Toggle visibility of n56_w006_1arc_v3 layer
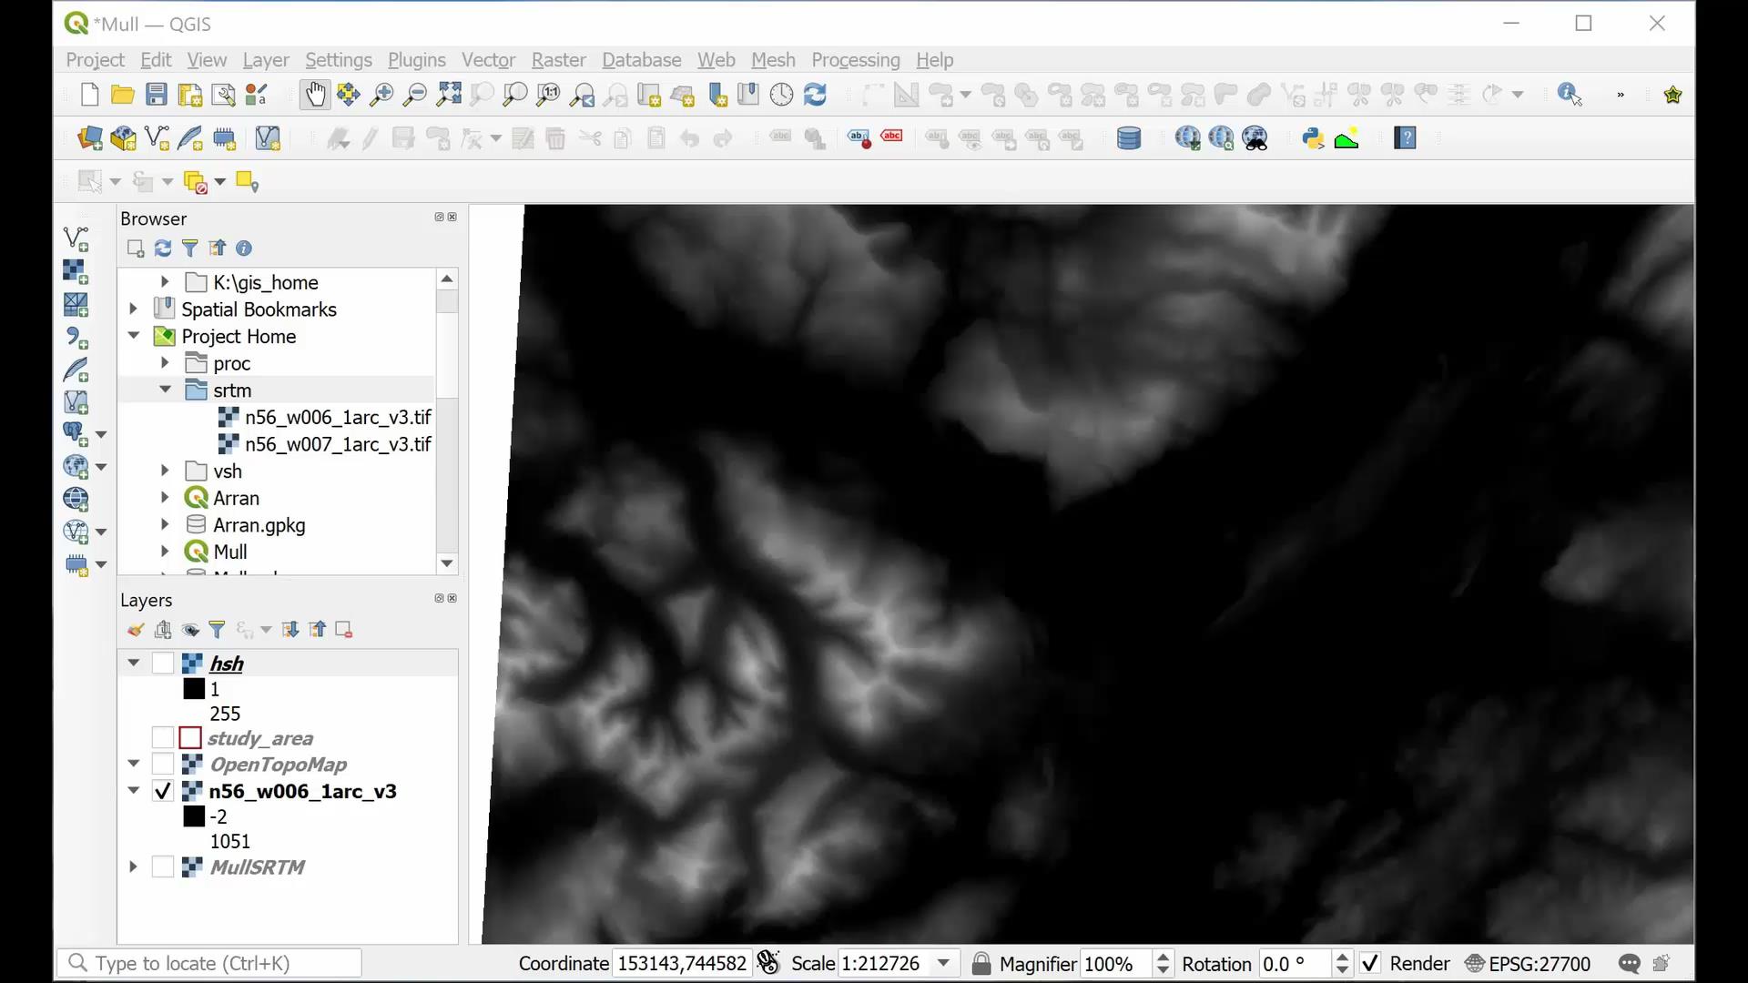Viewport: 1748px width, 983px height. (x=162, y=791)
